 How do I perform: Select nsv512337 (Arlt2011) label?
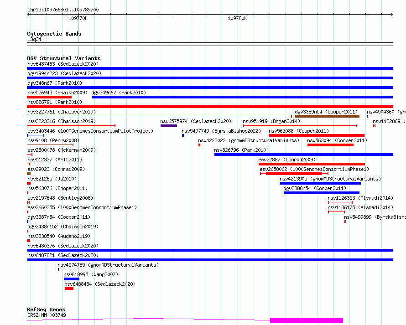coord(55,160)
